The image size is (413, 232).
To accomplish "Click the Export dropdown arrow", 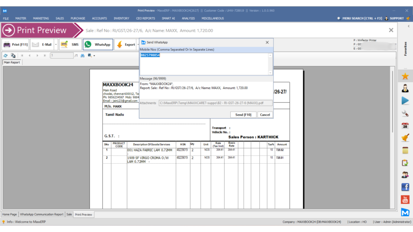I will (138, 44).
